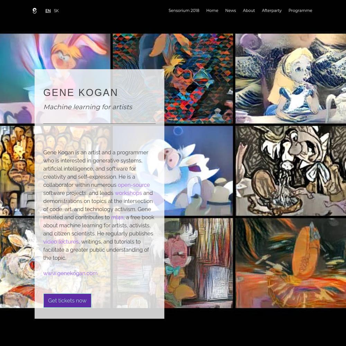Visit www.genekogan.com

tap(70, 273)
